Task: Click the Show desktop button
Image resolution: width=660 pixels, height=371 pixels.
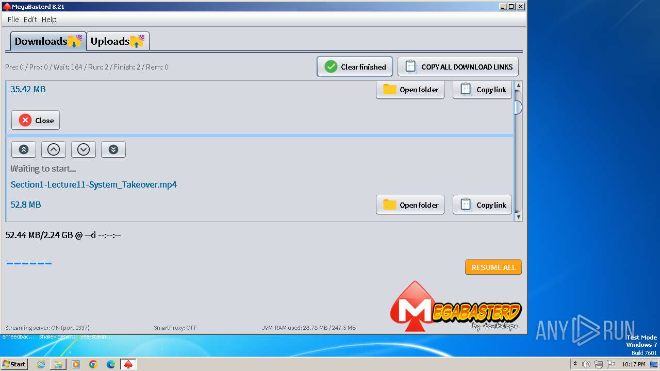Action: pyautogui.click(x=654, y=364)
